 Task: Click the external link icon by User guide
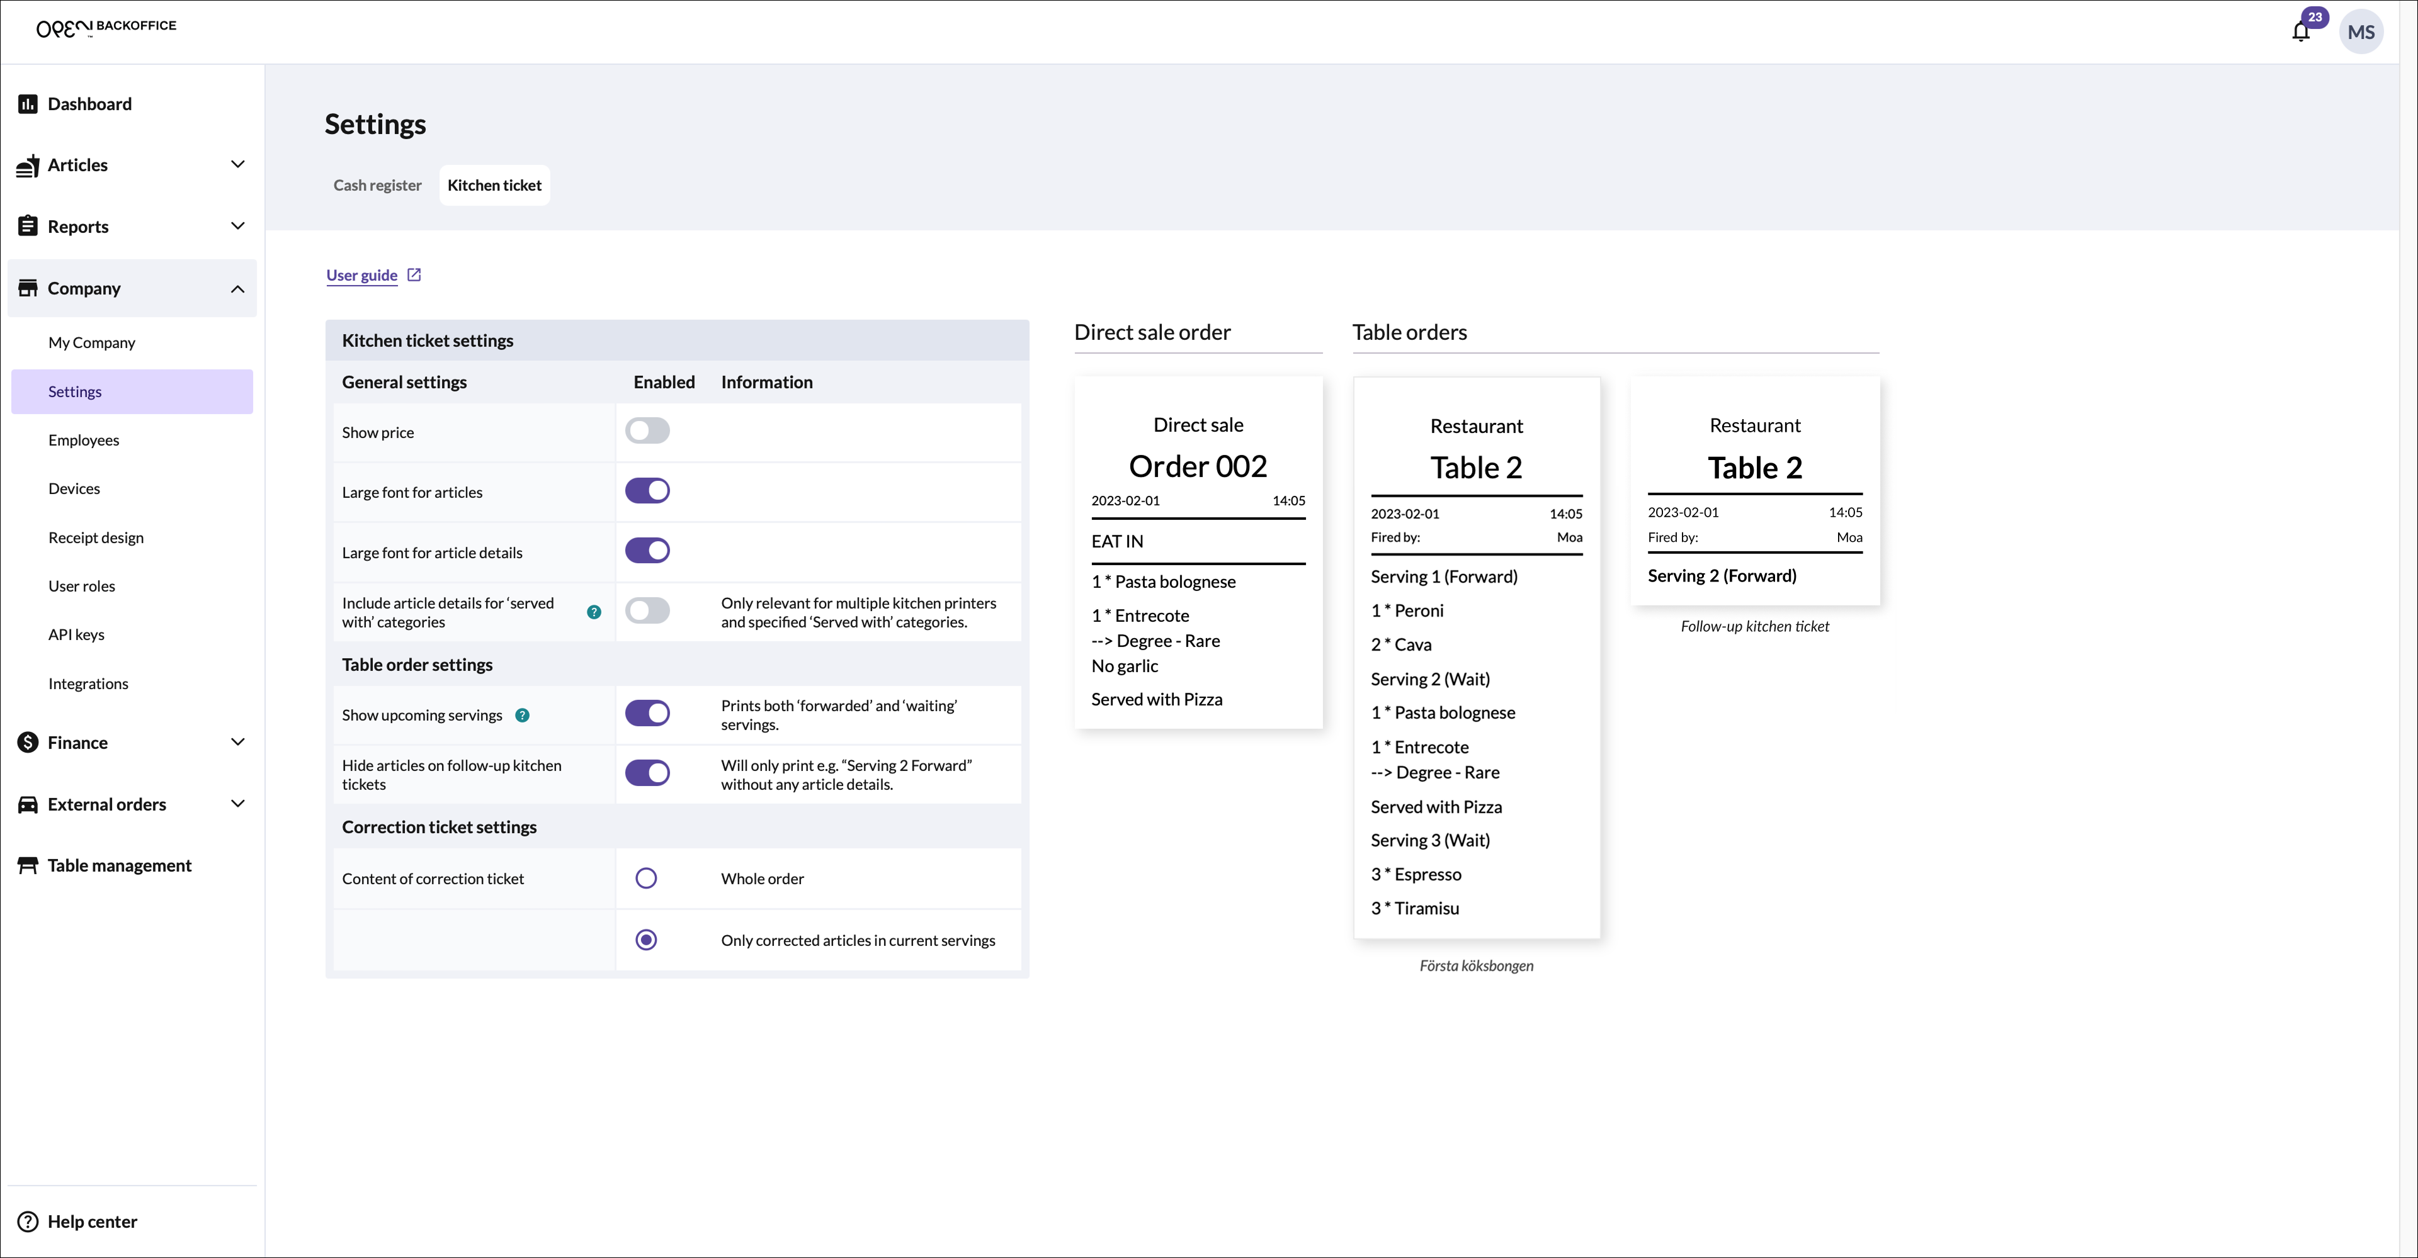(x=414, y=275)
